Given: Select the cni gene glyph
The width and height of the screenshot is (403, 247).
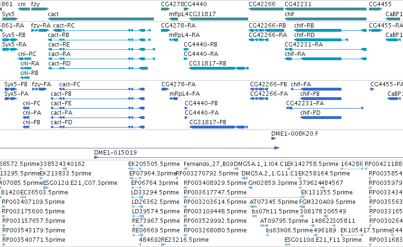Looking at the screenshot, I should click(24, 9).
